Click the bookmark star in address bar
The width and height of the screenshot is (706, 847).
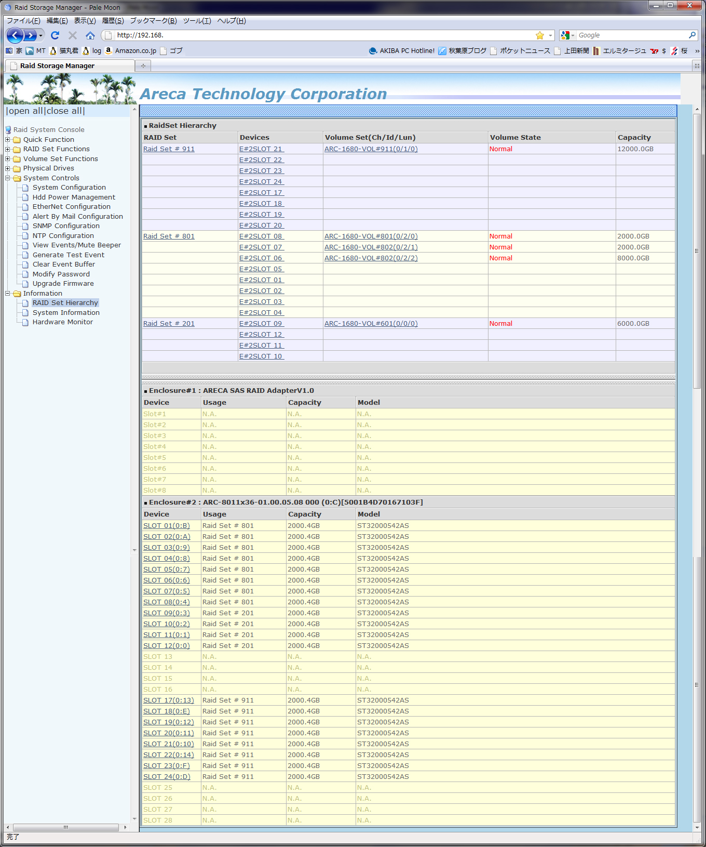point(540,35)
